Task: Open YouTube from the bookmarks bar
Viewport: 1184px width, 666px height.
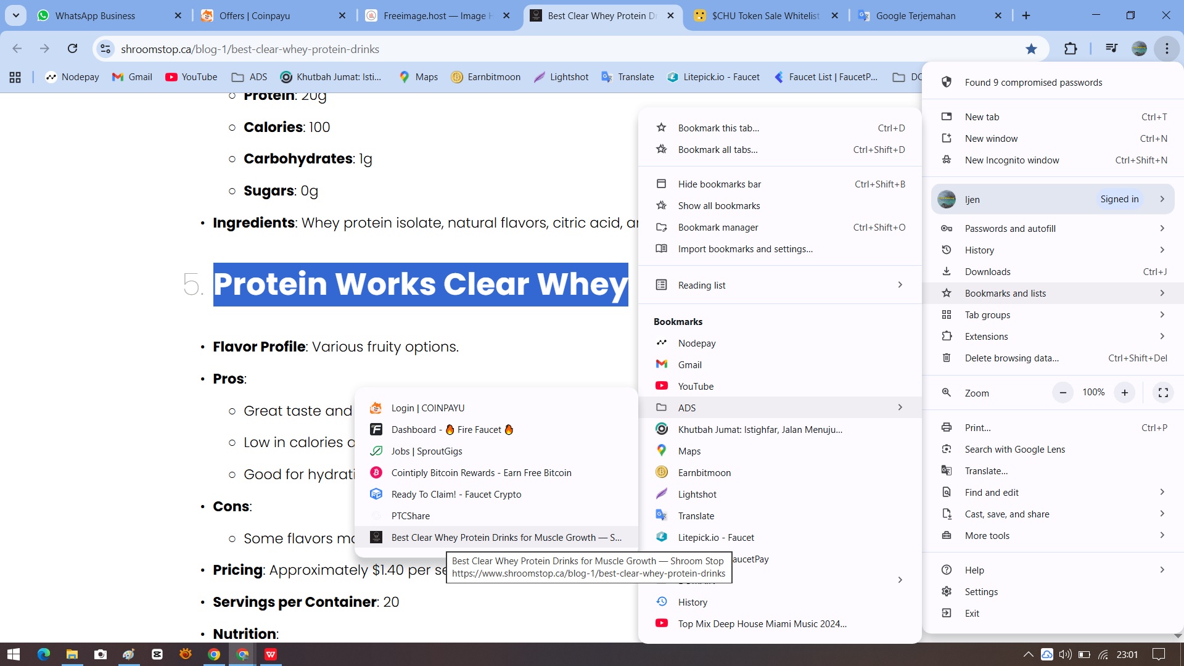Action: click(x=191, y=77)
